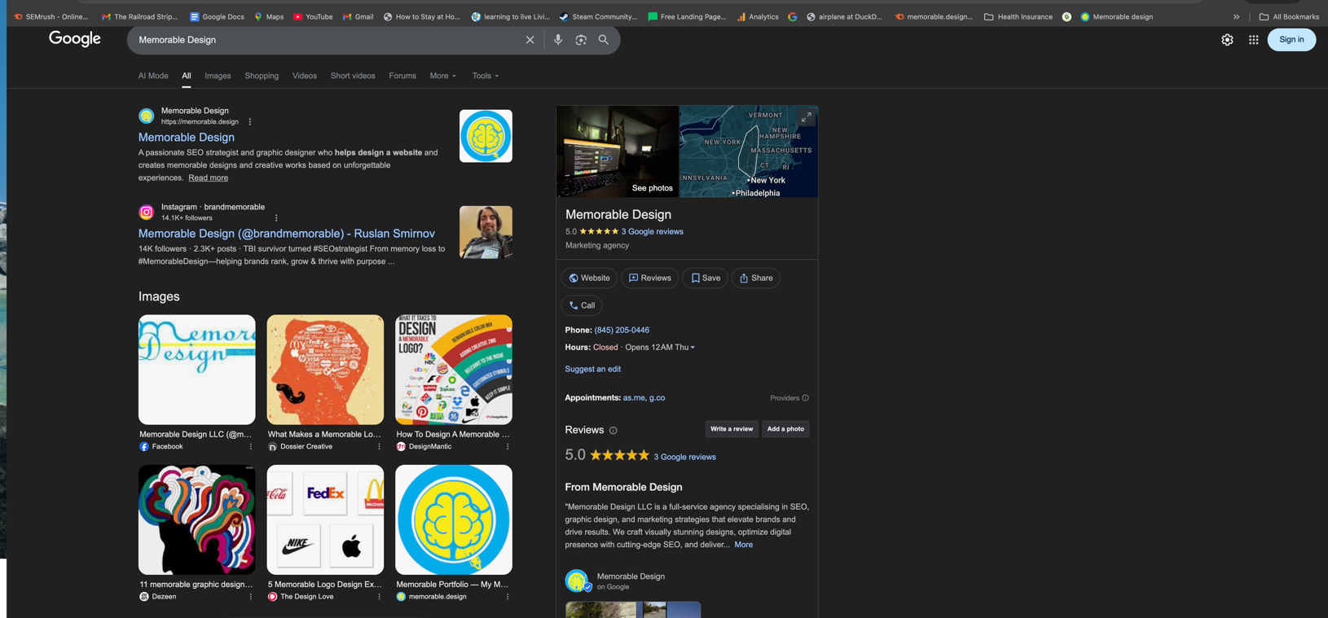Open the Analytics bookmark
1328x618 pixels.
(758, 16)
